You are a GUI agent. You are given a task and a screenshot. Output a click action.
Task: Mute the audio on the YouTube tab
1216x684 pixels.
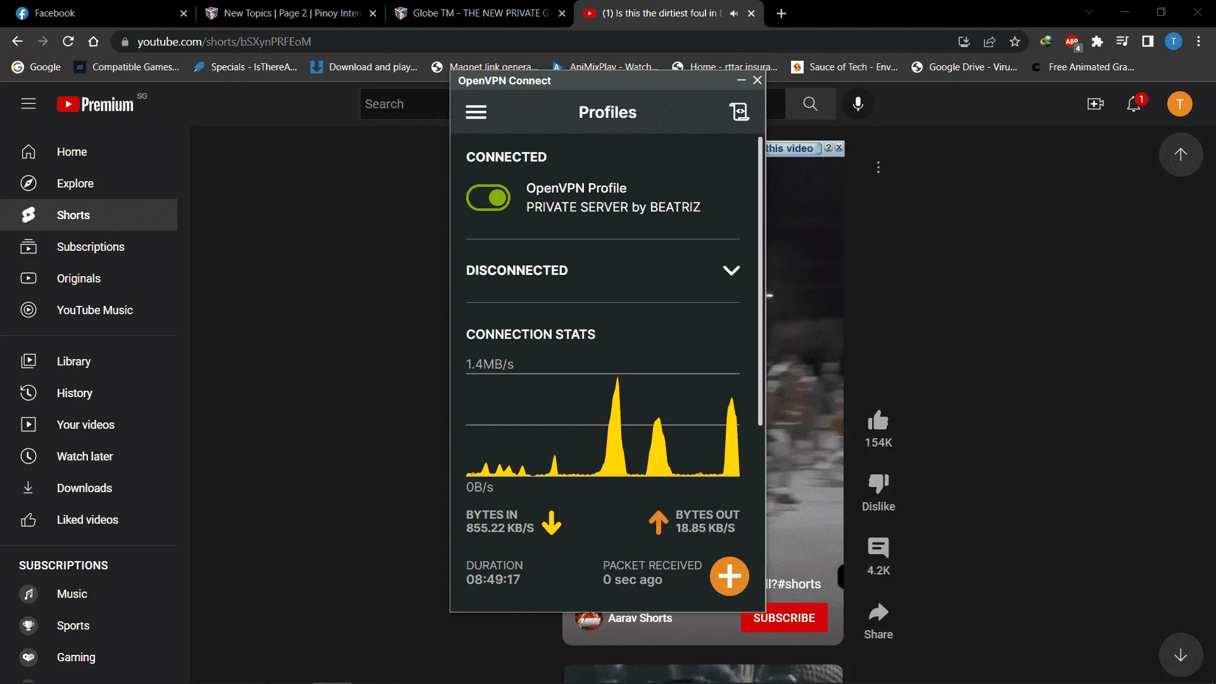[x=734, y=13]
